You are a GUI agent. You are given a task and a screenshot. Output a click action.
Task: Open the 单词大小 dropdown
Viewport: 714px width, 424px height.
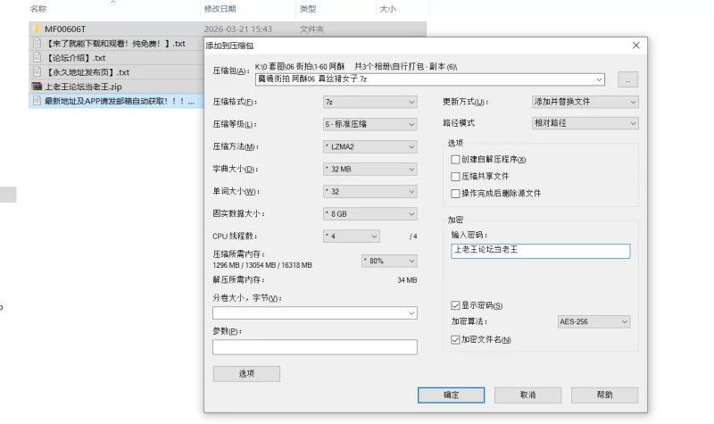coord(370,191)
